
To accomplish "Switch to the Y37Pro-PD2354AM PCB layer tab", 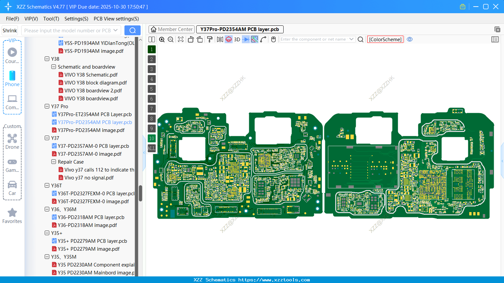I will [239, 29].
